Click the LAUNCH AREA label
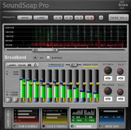The width and height of the screenshot is (131, 130). pyautogui.click(x=8, y=119)
